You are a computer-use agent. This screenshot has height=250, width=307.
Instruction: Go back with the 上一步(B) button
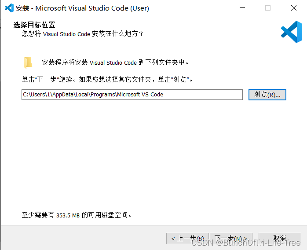(187, 239)
